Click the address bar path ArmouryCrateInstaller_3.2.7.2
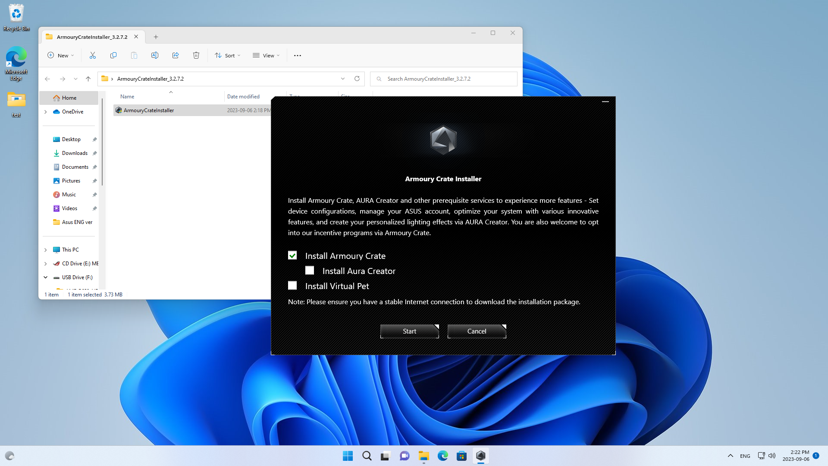The image size is (828, 466). [x=151, y=79]
